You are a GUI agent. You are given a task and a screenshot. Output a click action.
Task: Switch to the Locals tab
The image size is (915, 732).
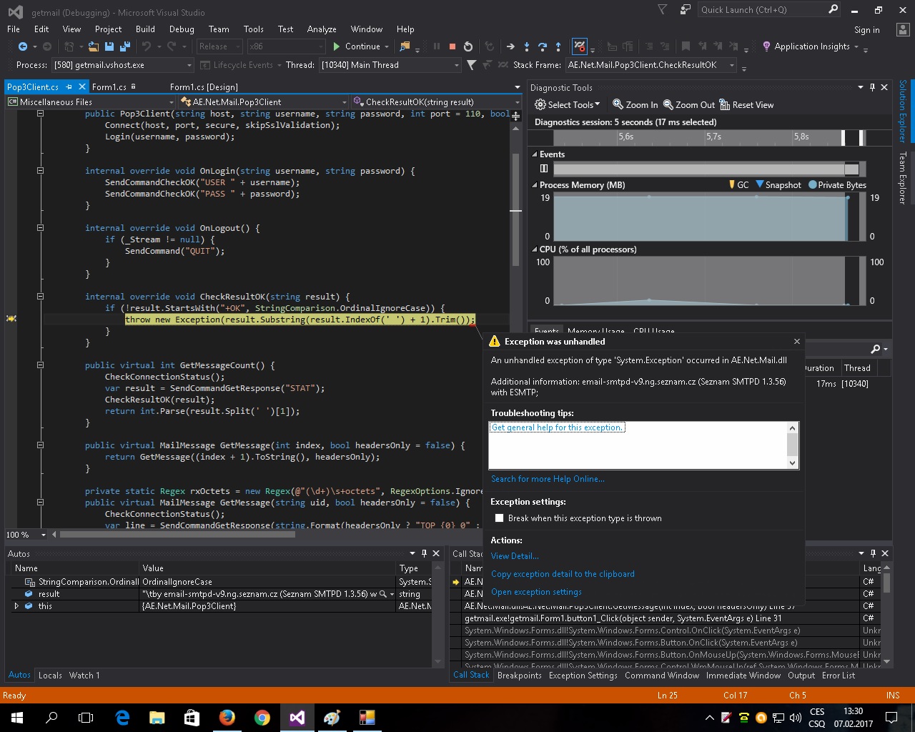pyautogui.click(x=50, y=676)
